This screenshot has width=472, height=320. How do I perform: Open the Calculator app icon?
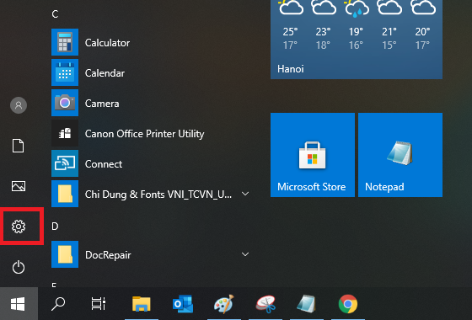(x=65, y=42)
